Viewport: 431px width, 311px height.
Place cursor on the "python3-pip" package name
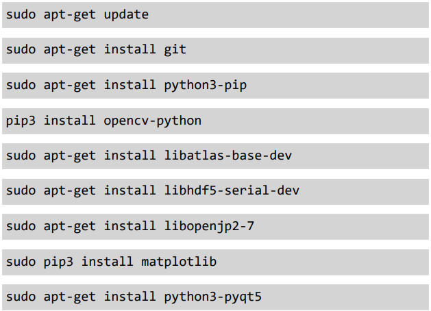pyautogui.click(x=205, y=86)
